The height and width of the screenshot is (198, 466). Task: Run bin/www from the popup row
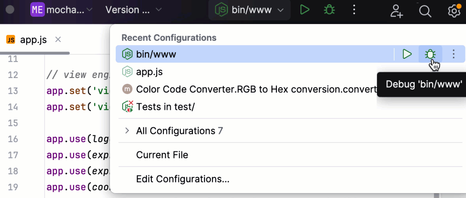pos(407,54)
